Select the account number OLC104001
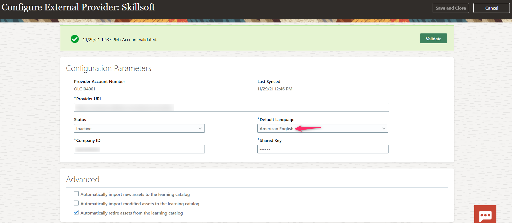Image resolution: width=512 pixels, height=223 pixels. click(85, 89)
